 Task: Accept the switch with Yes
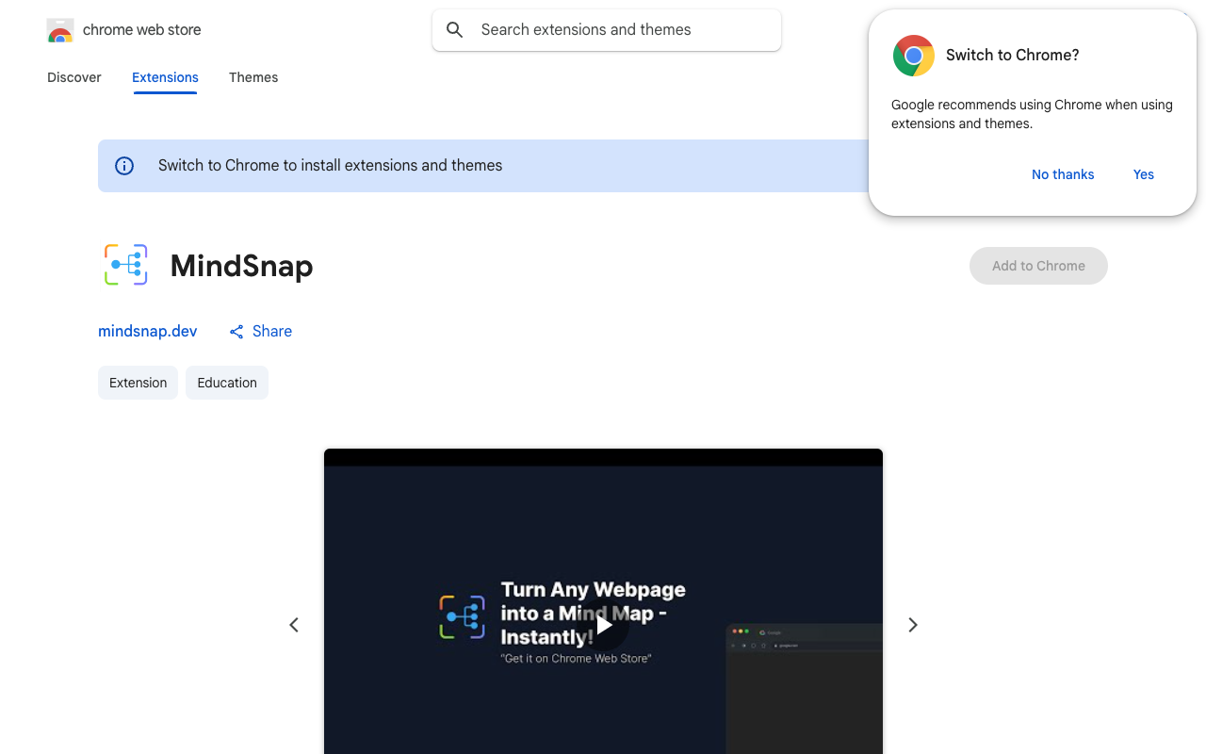coord(1144,174)
